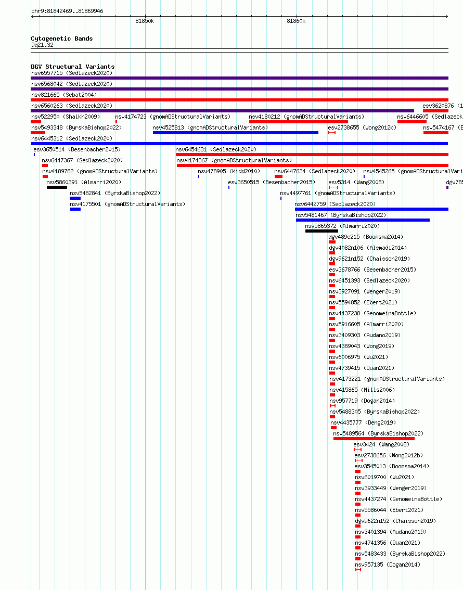
Task: Select nsv5594852 (Ebert2021) label
Action: [x=363, y=302]
